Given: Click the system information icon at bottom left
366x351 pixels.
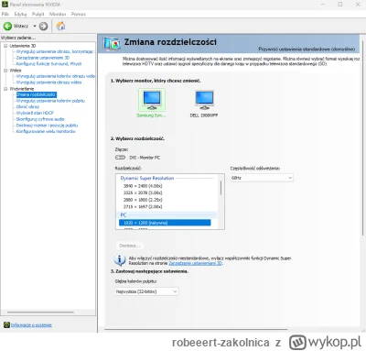Looking at the screenshot, I should click(x=6, y=324).
